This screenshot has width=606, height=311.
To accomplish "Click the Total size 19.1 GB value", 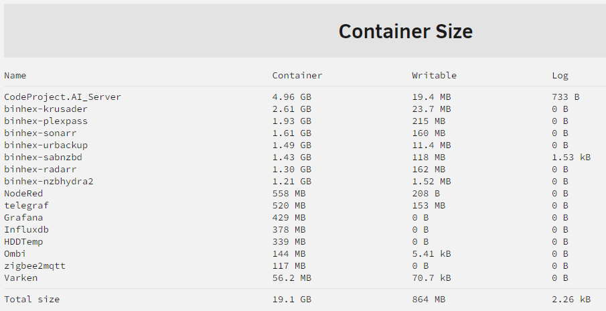I will pyautogui.click(x=291, y=299).
